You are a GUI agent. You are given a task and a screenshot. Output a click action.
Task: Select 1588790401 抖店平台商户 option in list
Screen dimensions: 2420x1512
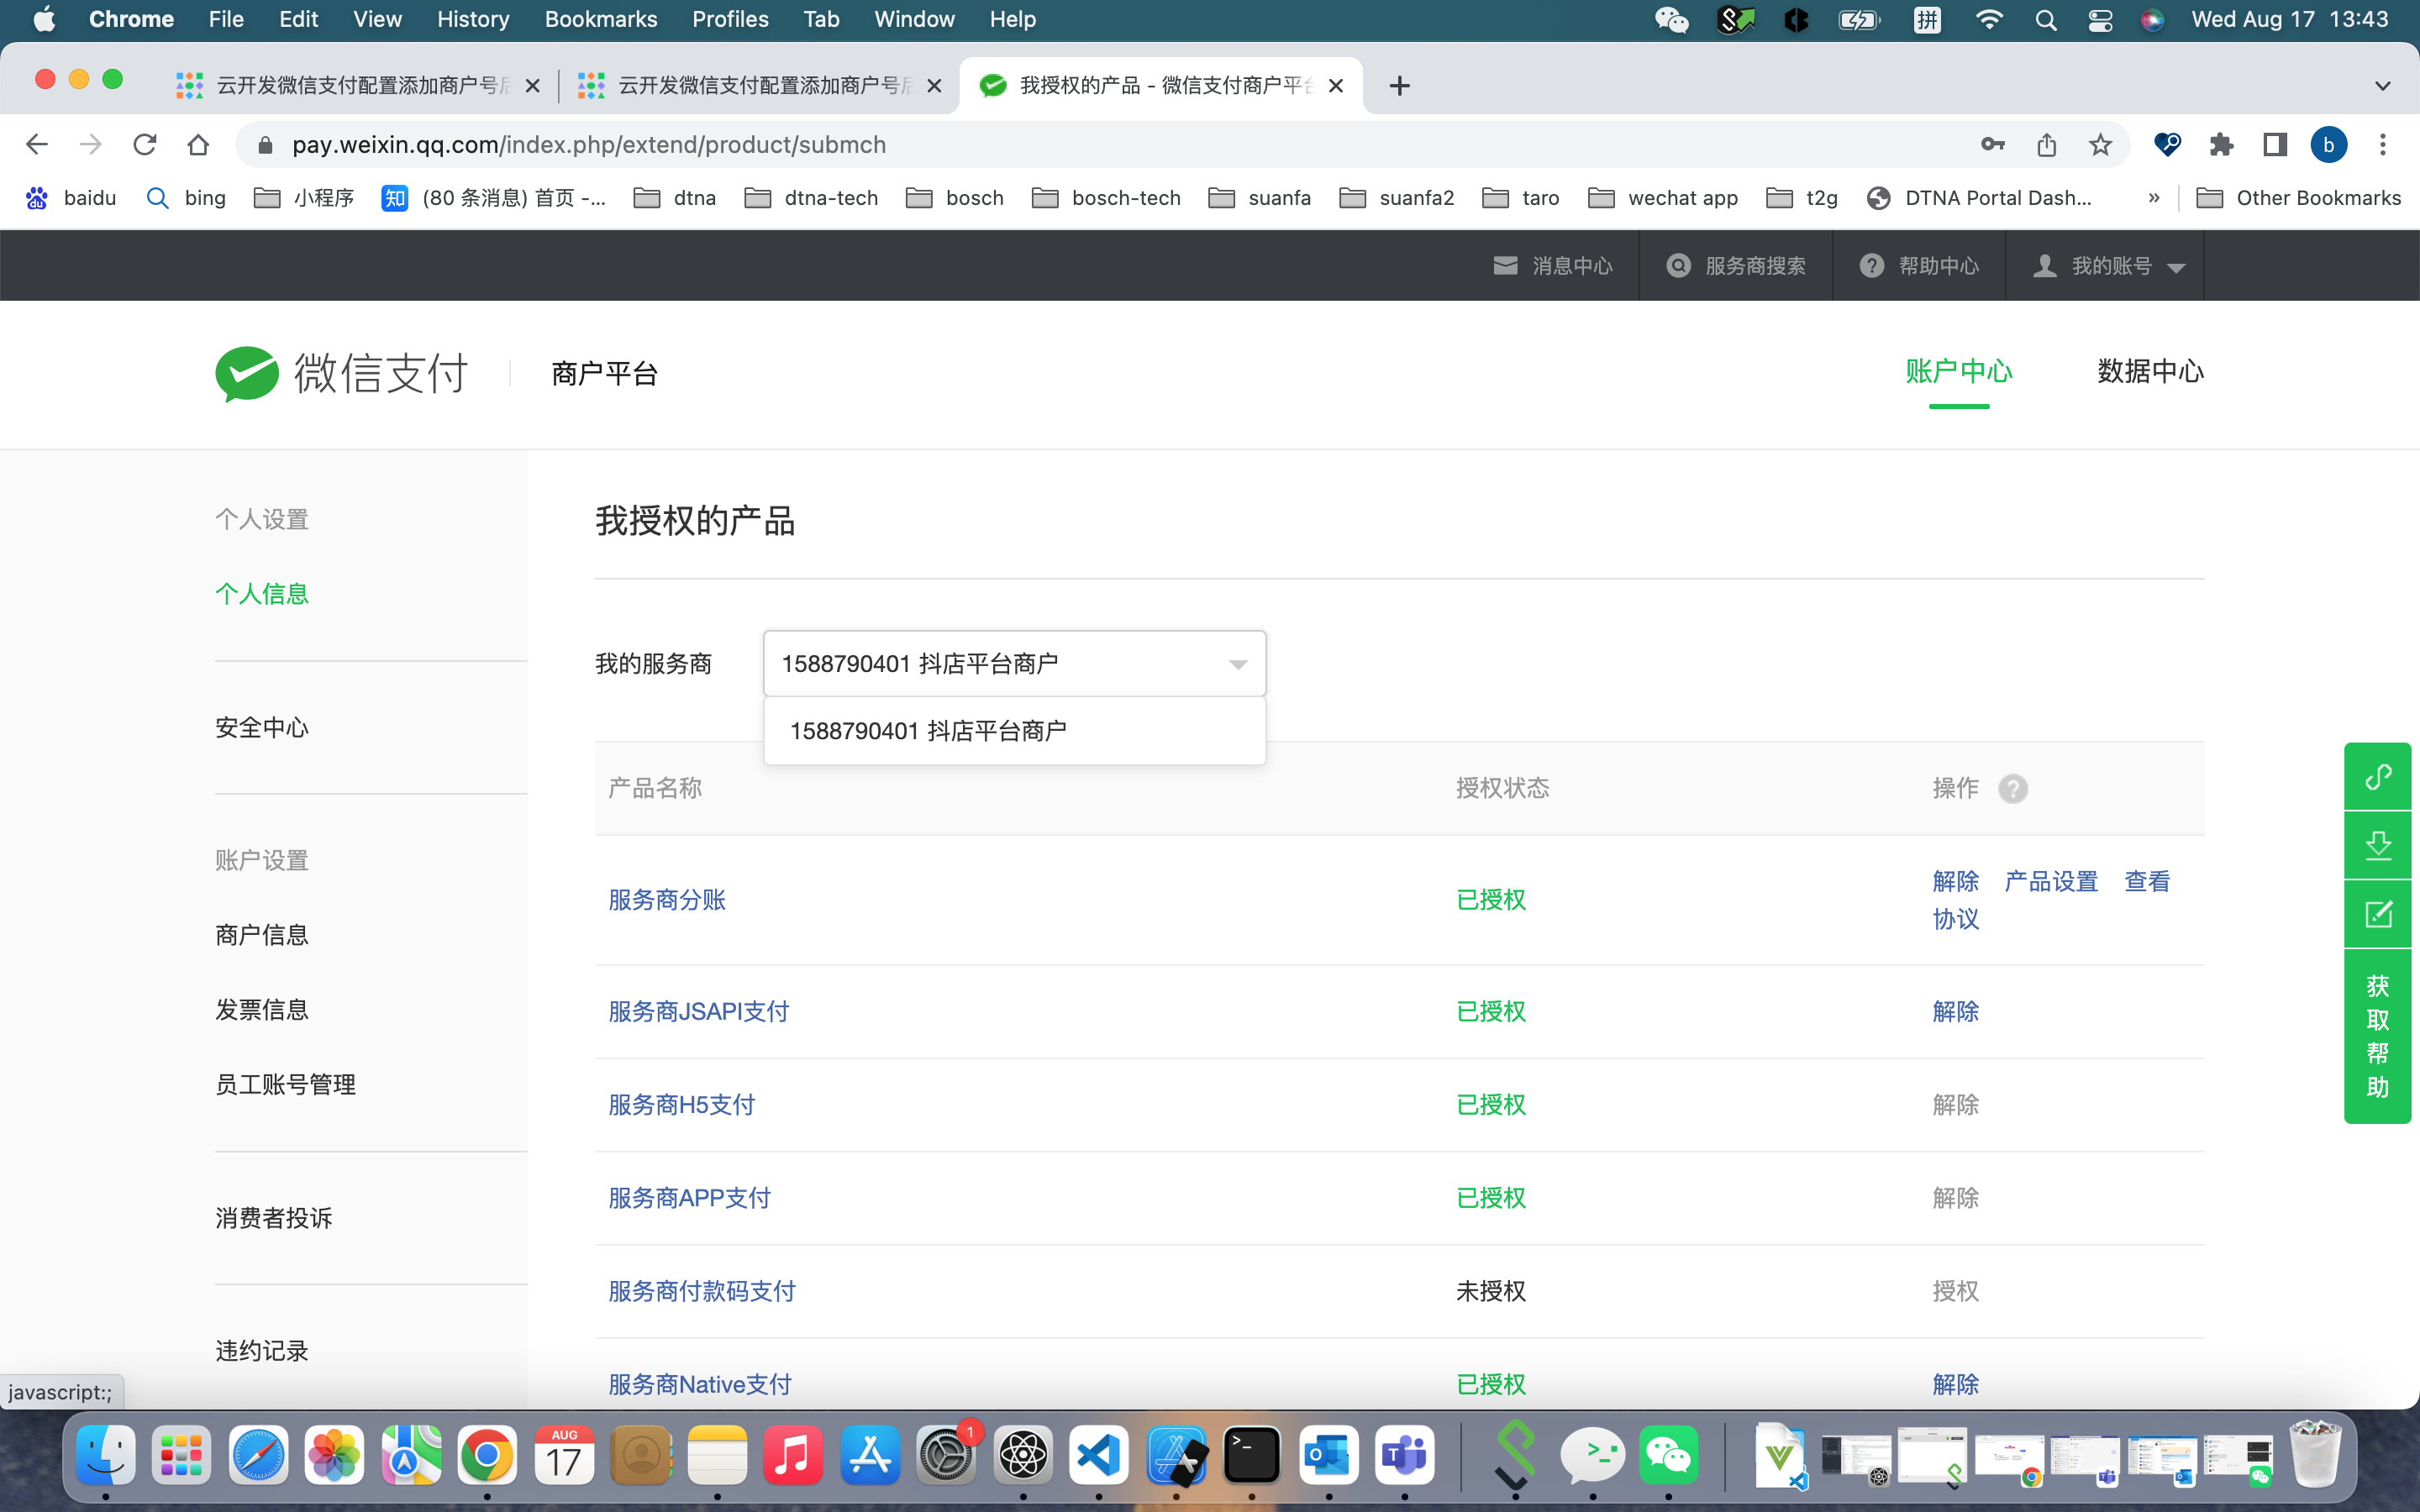(928, 732)
